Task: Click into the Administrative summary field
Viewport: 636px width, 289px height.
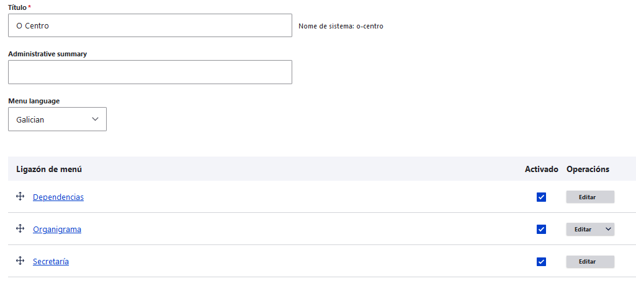Action: (150, 72)
